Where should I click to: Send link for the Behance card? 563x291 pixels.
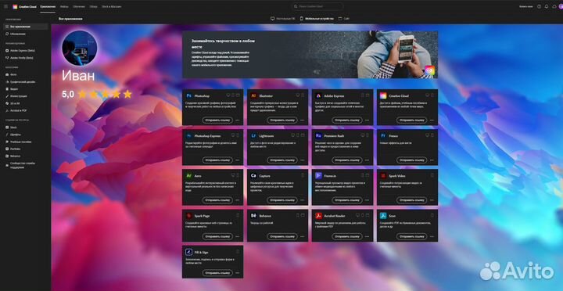(x=281, y=236)
